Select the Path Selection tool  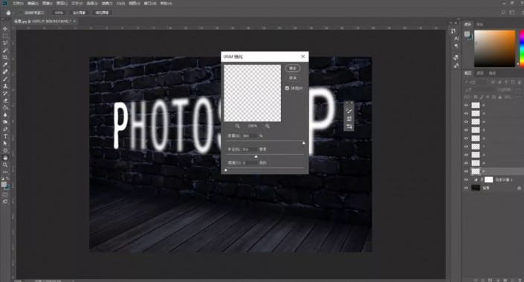point(5,143)
